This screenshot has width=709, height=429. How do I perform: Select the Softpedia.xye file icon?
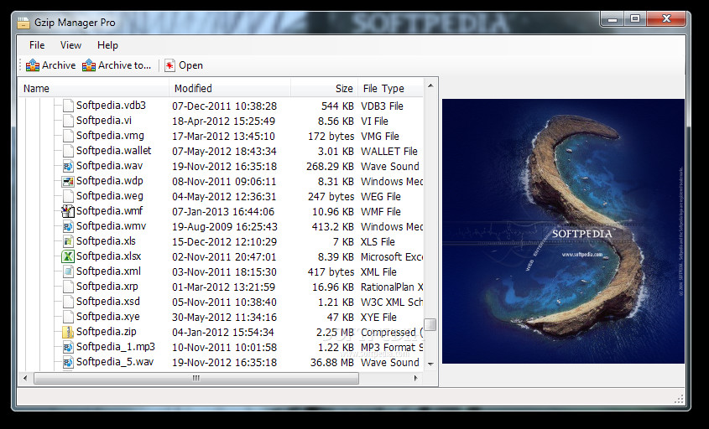[x=68, y=317]
